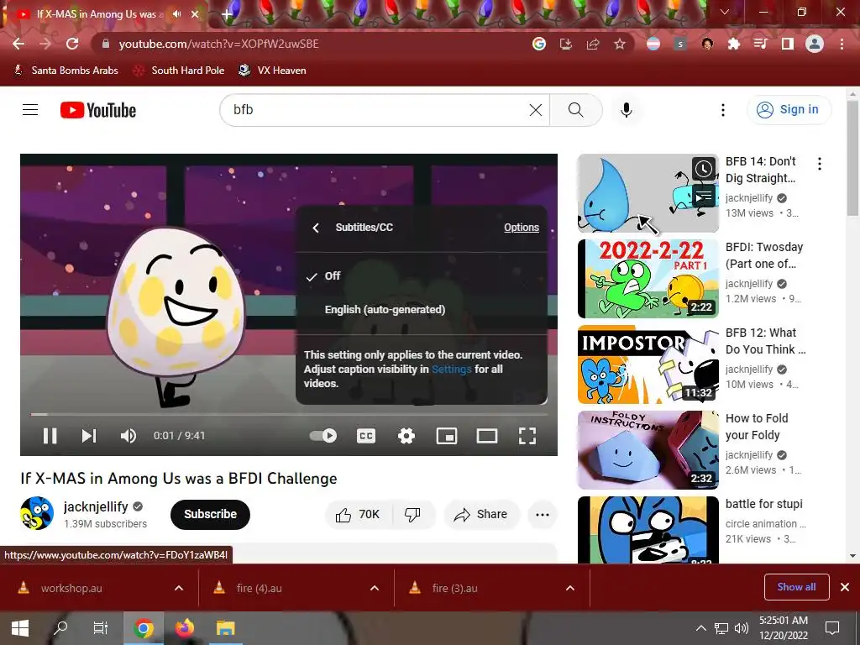This screenshot has height=645, width=860.
Task: Go to YouTube home logo
Action: coord(98,110)
